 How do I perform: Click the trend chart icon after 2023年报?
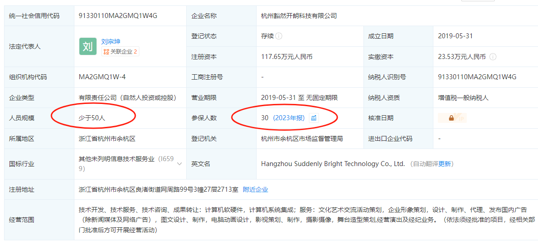[314, 118]
